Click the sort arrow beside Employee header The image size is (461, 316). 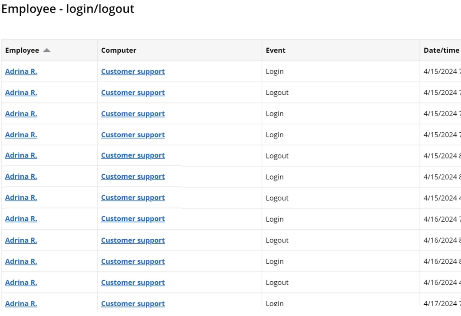tap(47, 51)
